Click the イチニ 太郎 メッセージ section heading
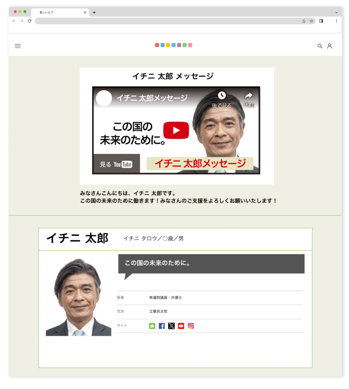This screenshot has height=389, width=349. click(x=173, y=76)
